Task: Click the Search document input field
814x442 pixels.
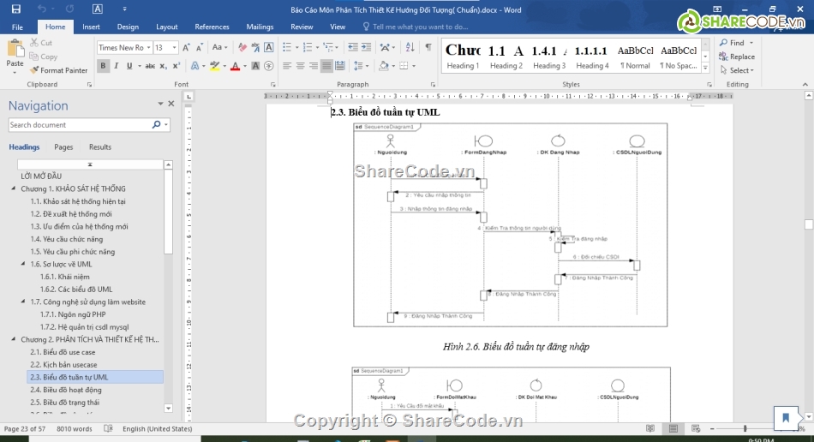Action: click(79, 125)
